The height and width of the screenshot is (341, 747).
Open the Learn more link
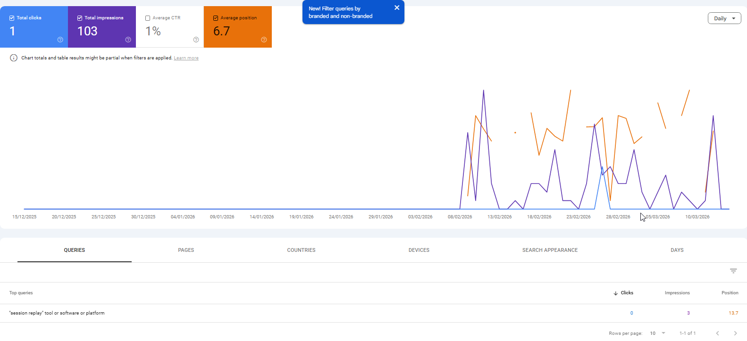[x=186, y=58]
